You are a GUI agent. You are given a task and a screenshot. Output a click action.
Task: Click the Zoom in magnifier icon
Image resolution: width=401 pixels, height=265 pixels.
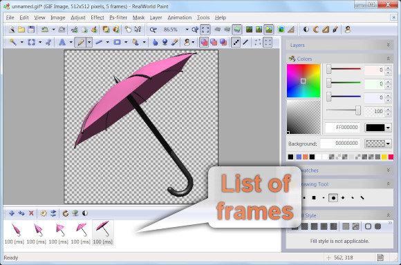point(195,30)
